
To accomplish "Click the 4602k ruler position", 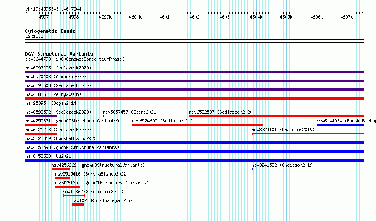I will [x=196, y=17].
